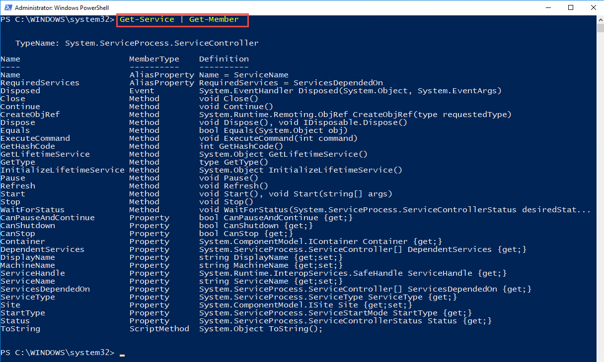
Task: Click the 'ServiceType' property name
Action: click(x=28, y=297)
